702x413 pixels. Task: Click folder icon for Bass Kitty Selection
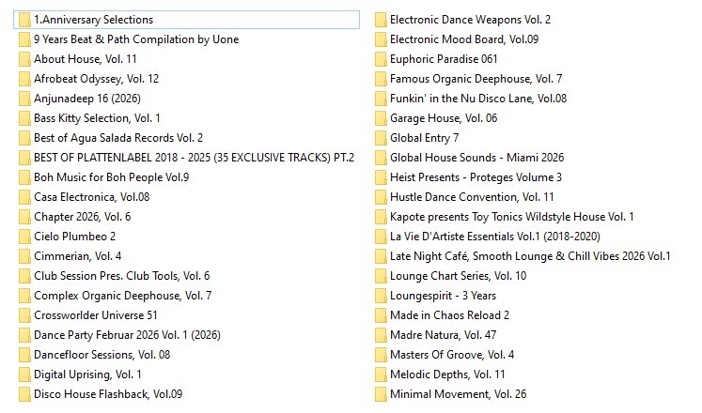(24, 118)
